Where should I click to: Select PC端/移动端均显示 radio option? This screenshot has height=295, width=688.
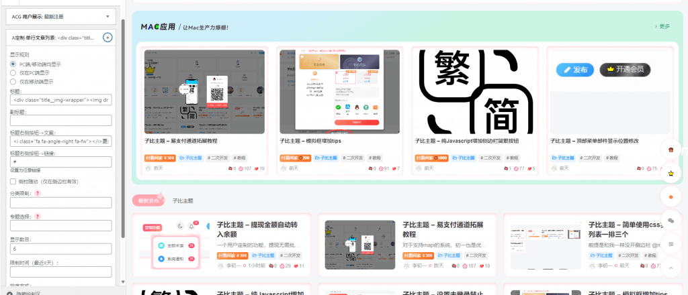pos(13,64)
